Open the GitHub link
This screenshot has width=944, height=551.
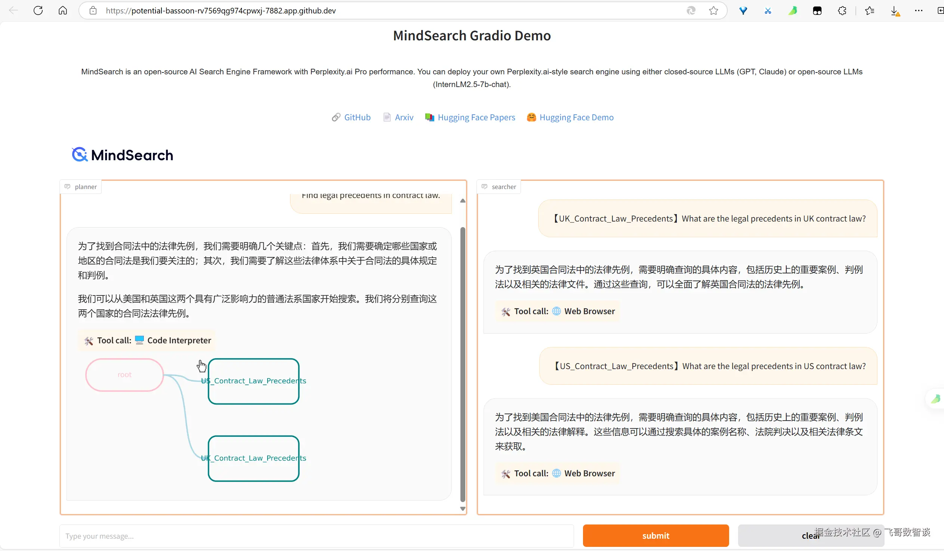click(x=357, y=117)
